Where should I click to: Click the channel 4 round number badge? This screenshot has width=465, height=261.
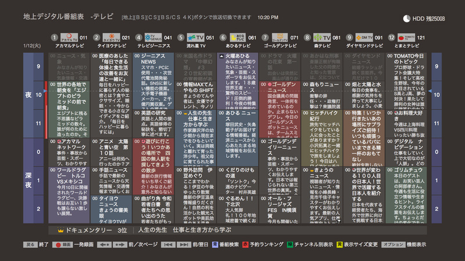(138, 38)
